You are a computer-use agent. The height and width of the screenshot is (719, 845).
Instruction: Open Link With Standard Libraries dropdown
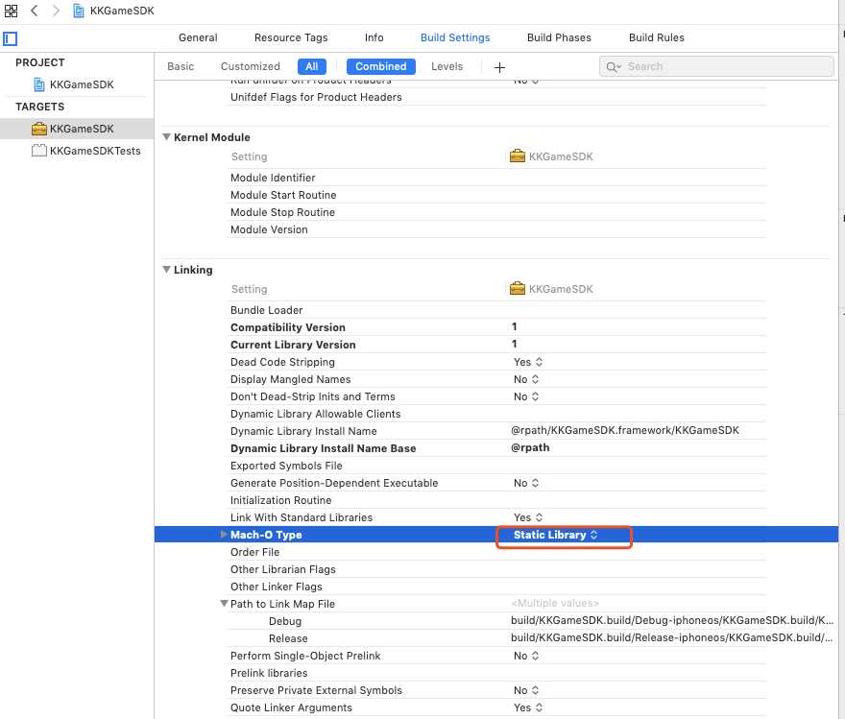pos(528,517)
